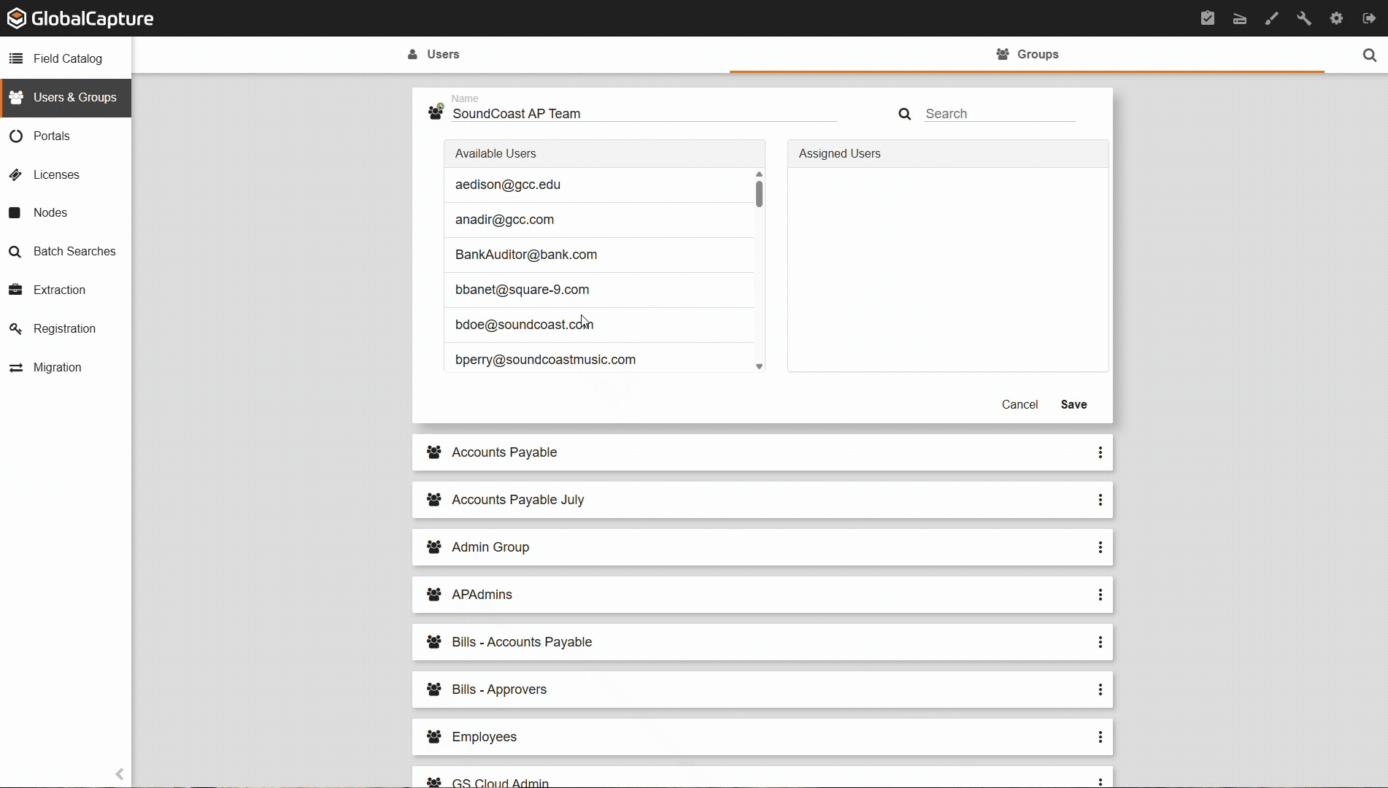Open Batch Searches in the sidebar

coord(66,251)
